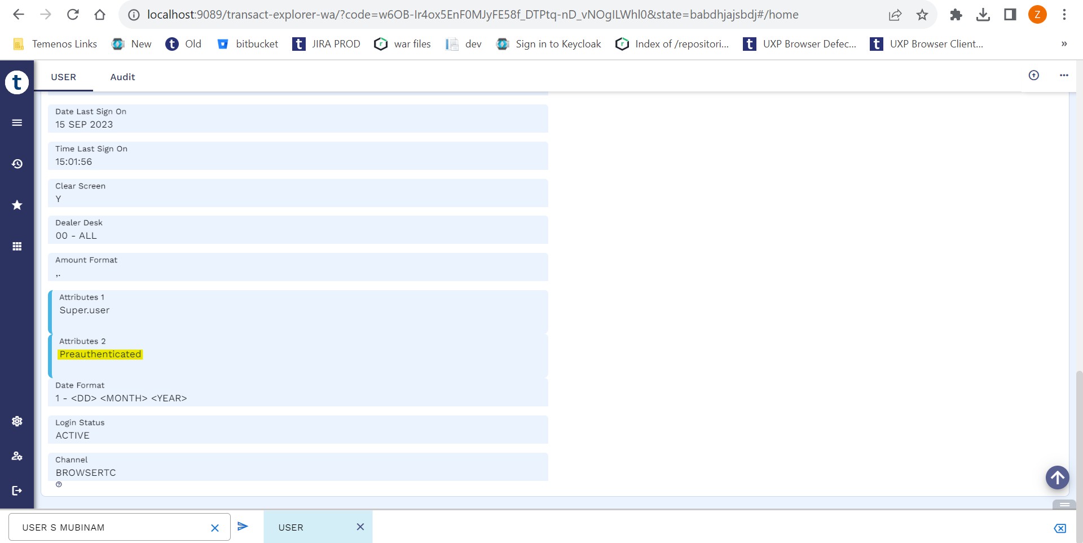Viewport: 1083px width, 543px height.
Task: Open favorites star in sidebar
Action: click(x=17, y=205)
